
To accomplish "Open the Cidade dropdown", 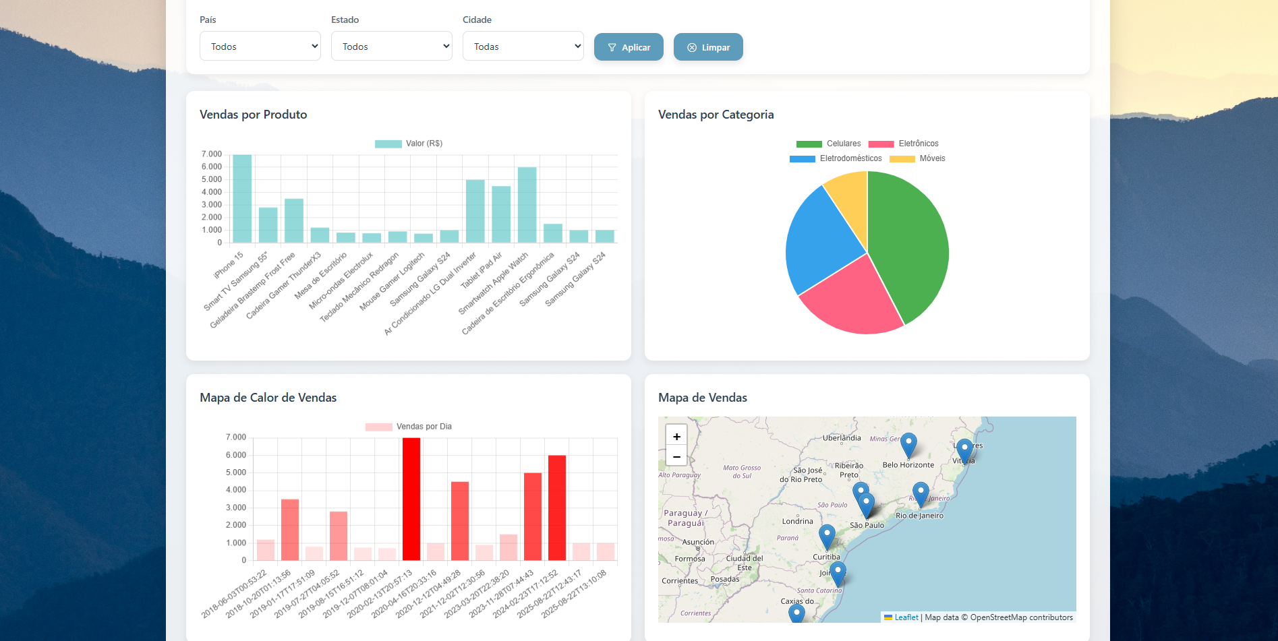I will click(x=523, y=47).
